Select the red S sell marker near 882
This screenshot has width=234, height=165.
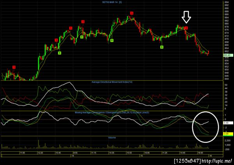[x=83, y=22]
